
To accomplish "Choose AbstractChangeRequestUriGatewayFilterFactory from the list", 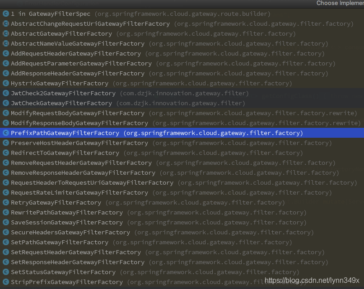I will [x=182, y=23].
